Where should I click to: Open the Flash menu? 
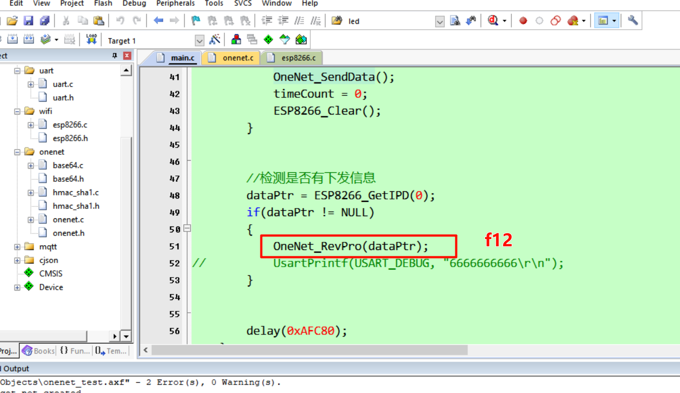(103, 3)
